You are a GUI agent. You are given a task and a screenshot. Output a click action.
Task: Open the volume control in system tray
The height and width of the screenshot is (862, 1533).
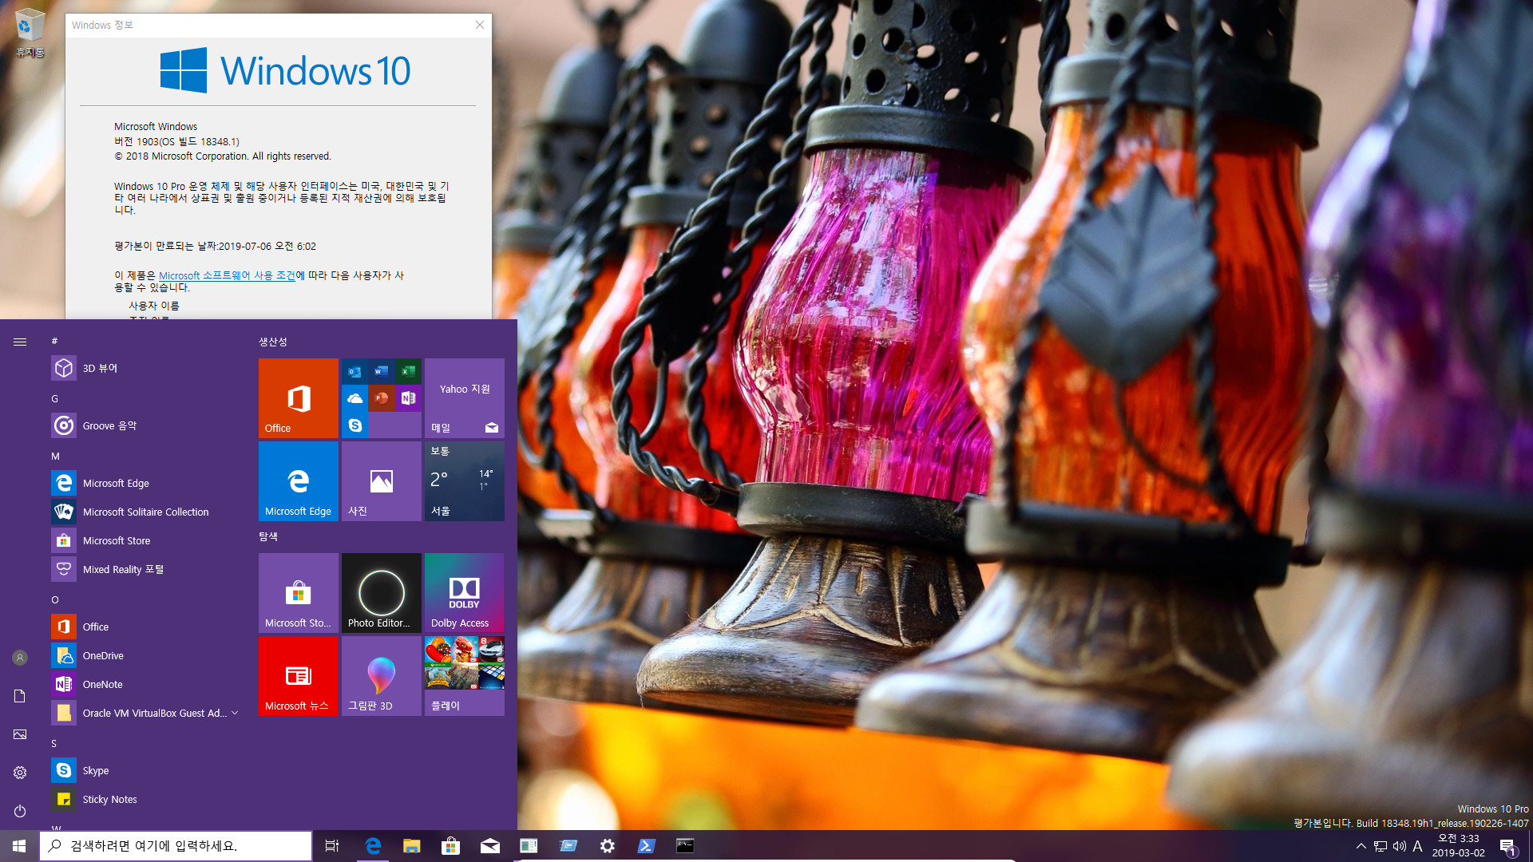(1400, 846)
